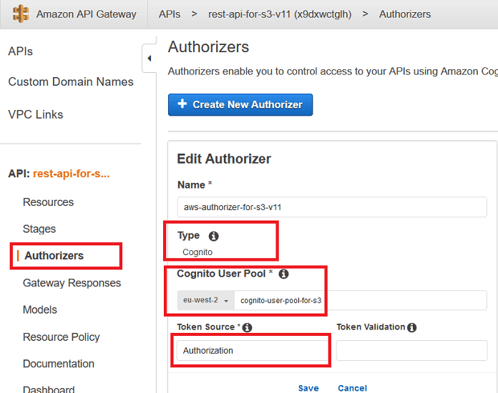Focus the Token Validation input field
This screenshot has height=393, width=498.
click(411, 351)
